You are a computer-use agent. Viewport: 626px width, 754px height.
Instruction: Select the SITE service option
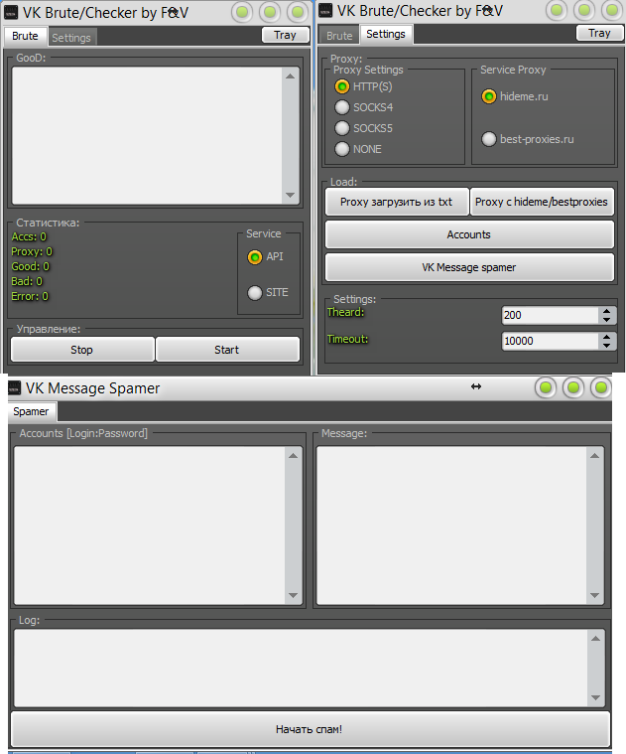(255, 292)
